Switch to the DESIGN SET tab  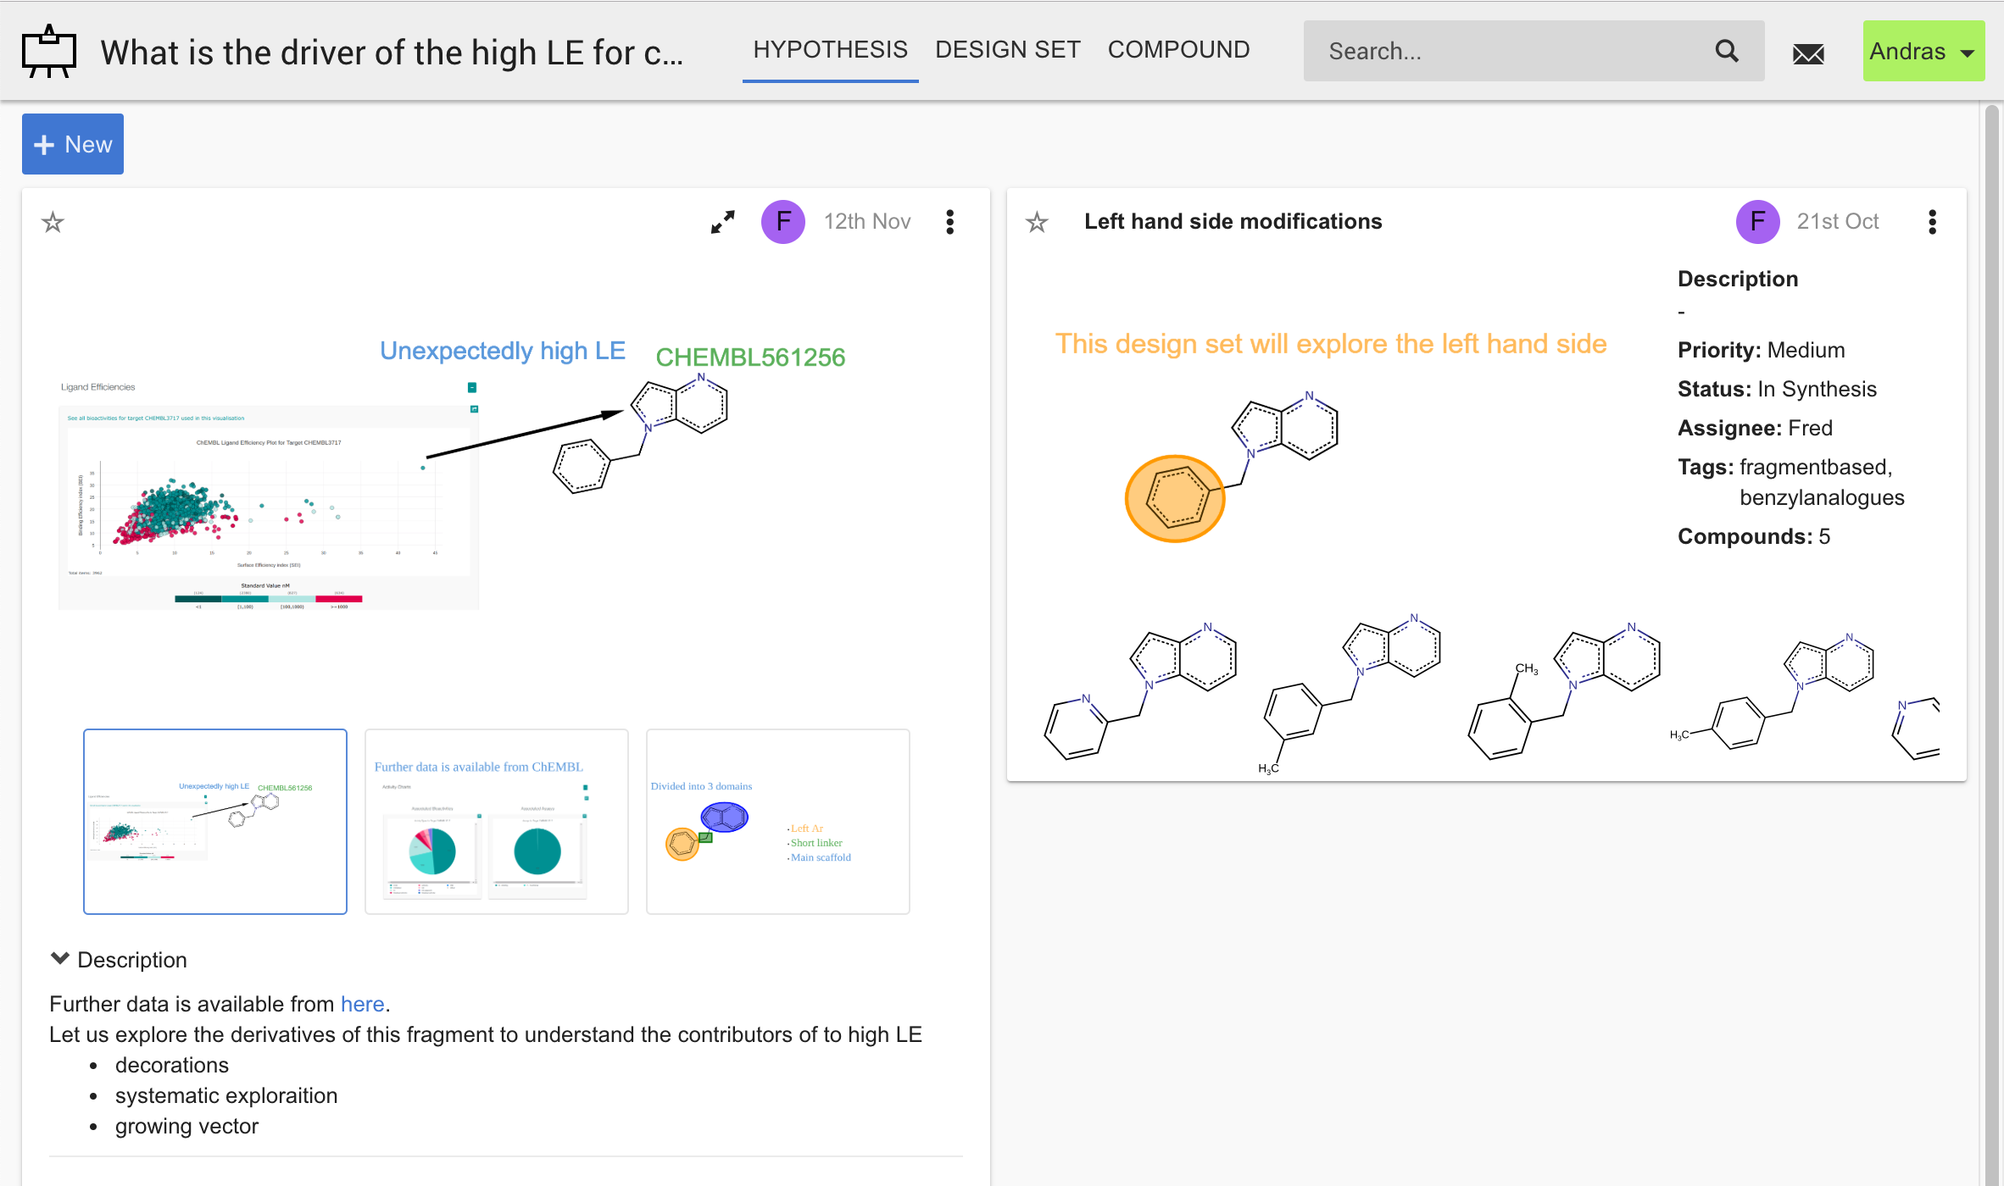[1007, 50]
